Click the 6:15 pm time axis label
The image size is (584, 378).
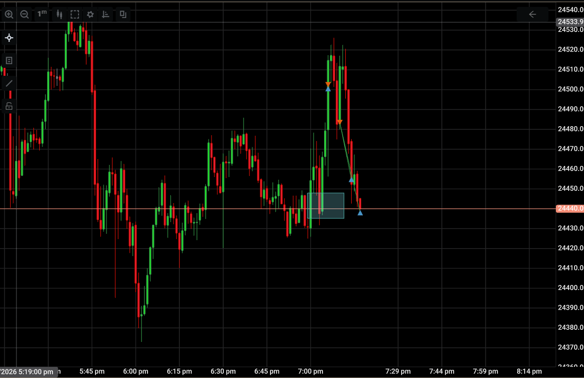pyautogui.click(x=179, y=371)
